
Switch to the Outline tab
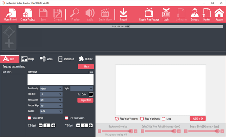(86, 59)
